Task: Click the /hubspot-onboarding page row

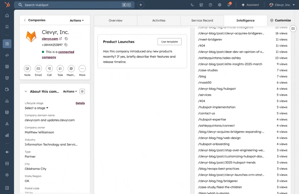Action: click(242, 144)
